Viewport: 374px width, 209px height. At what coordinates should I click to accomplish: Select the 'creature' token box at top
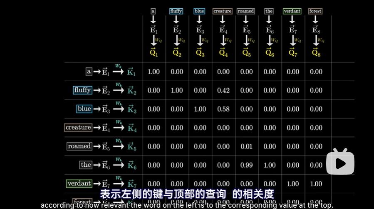point(223,11)
